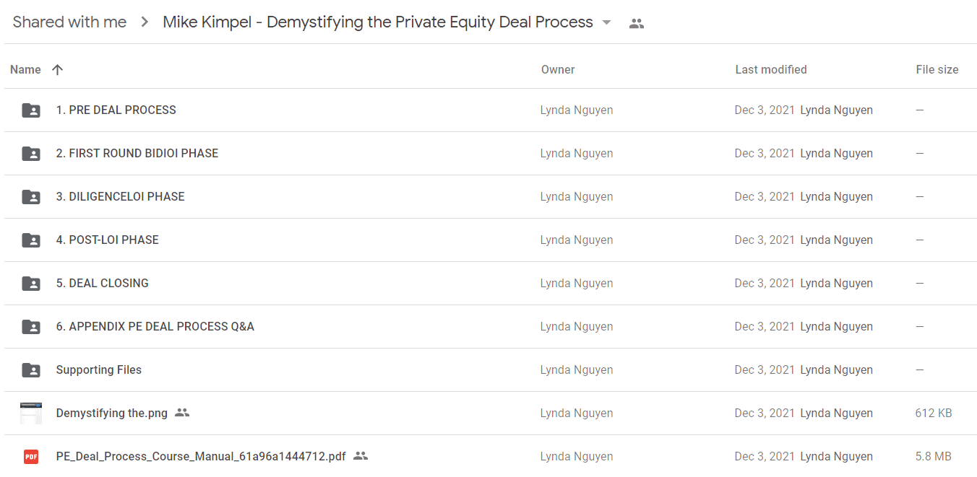Open the folder dropdown arrow beside the title
977x477 pixels.
coord(606,23)
